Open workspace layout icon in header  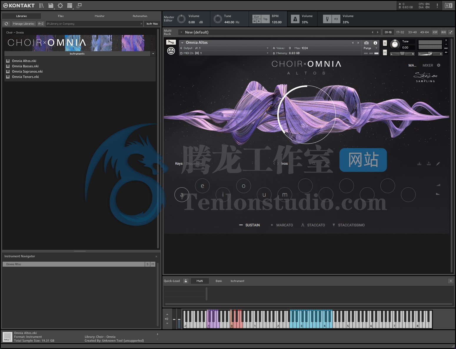click(70, 6)
